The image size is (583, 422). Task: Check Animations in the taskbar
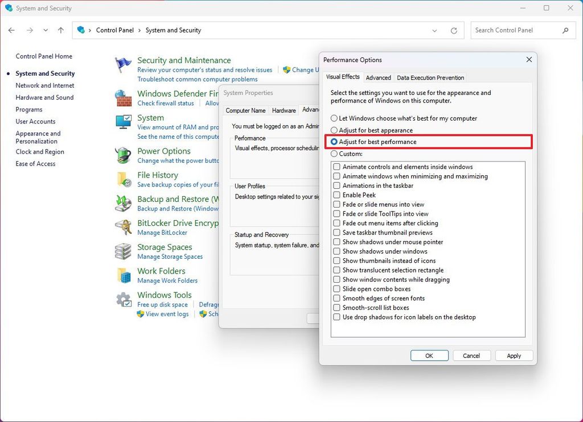[x=336, y=185]
